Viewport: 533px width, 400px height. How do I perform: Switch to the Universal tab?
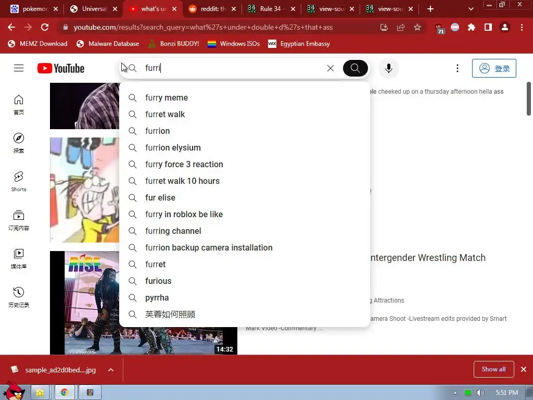pos(94,9)
